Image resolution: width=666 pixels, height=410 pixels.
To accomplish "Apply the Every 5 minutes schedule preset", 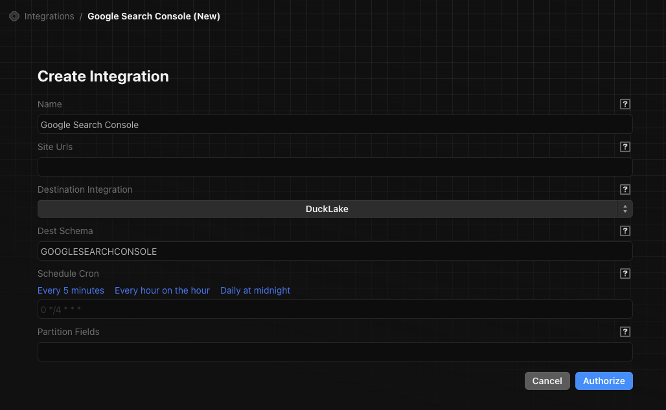I will pos(71,290).
